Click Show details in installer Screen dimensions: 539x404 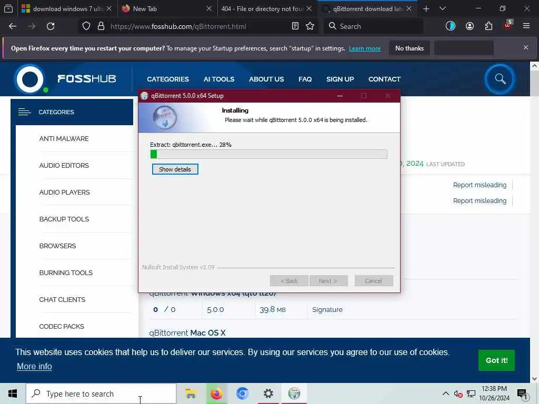tap(175, 169)
